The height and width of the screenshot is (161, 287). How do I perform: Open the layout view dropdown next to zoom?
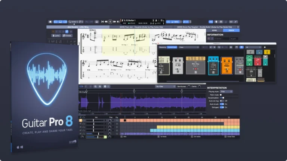click(81, 22)
